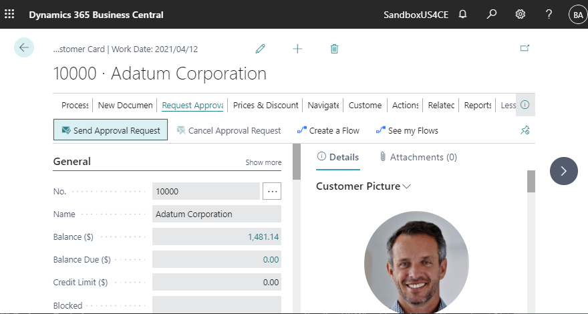Select See my Flows

click(407, 130)
